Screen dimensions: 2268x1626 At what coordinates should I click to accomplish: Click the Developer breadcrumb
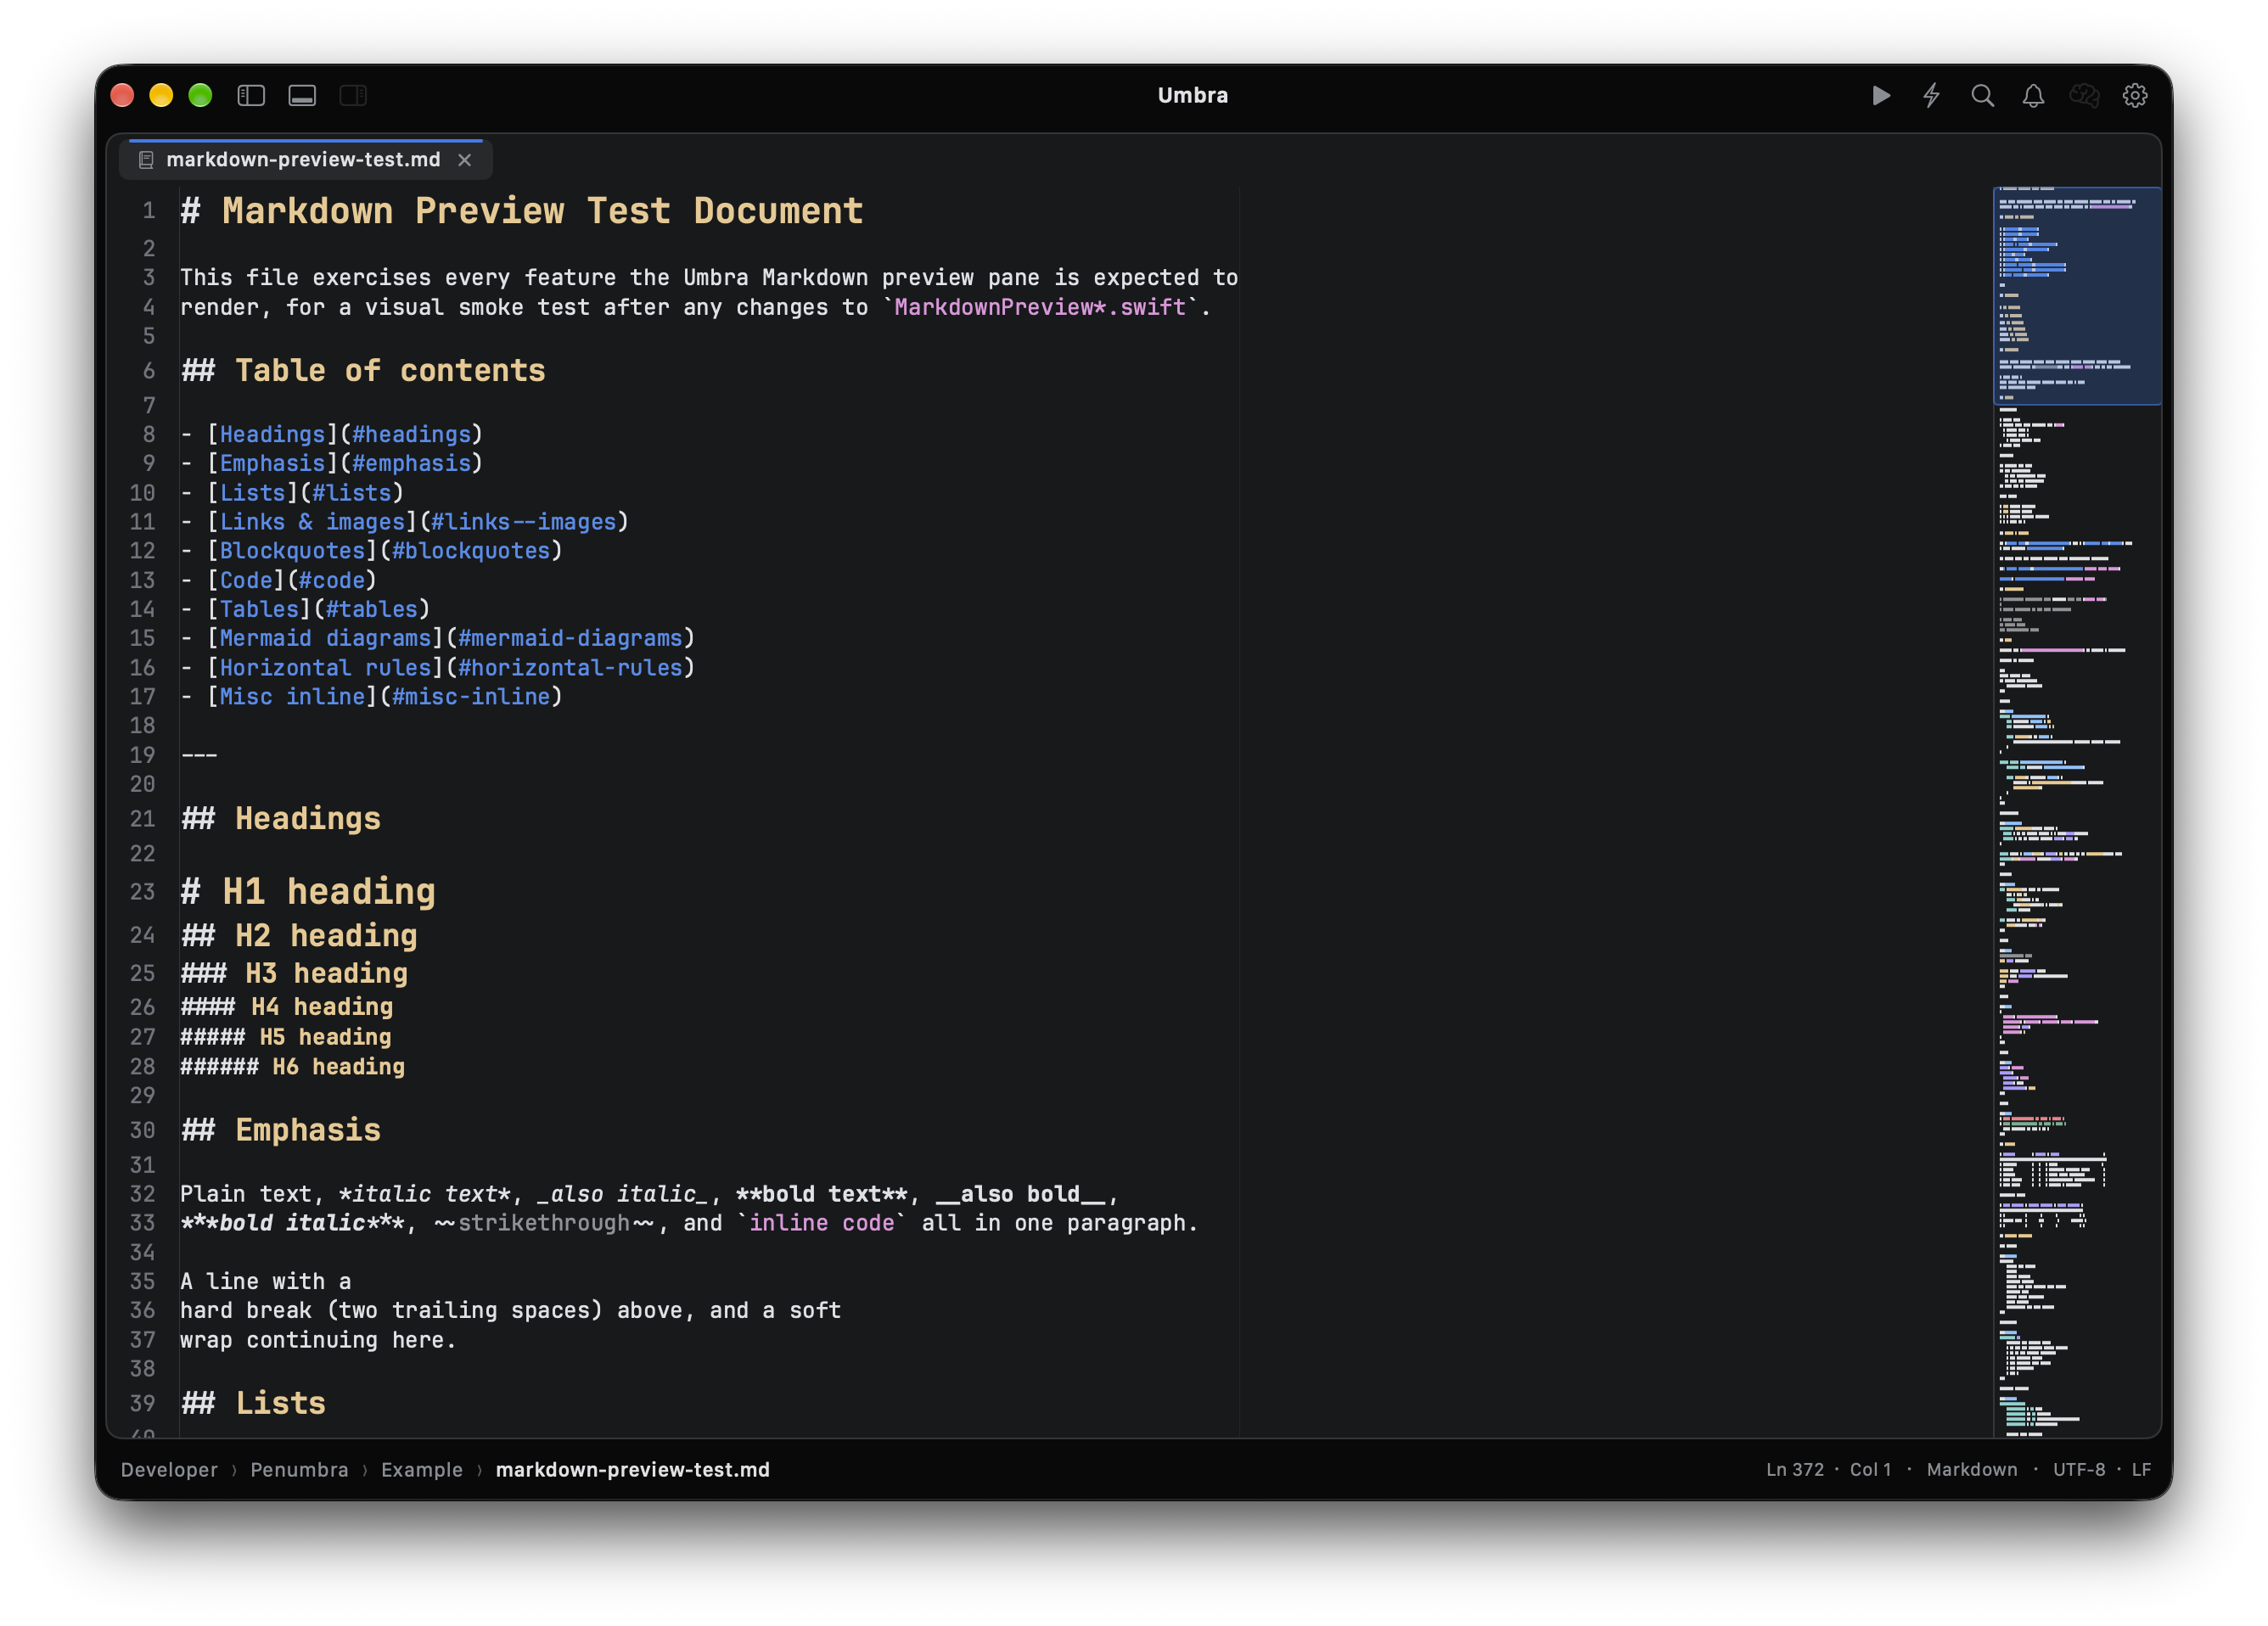(x=169, y=1469)
